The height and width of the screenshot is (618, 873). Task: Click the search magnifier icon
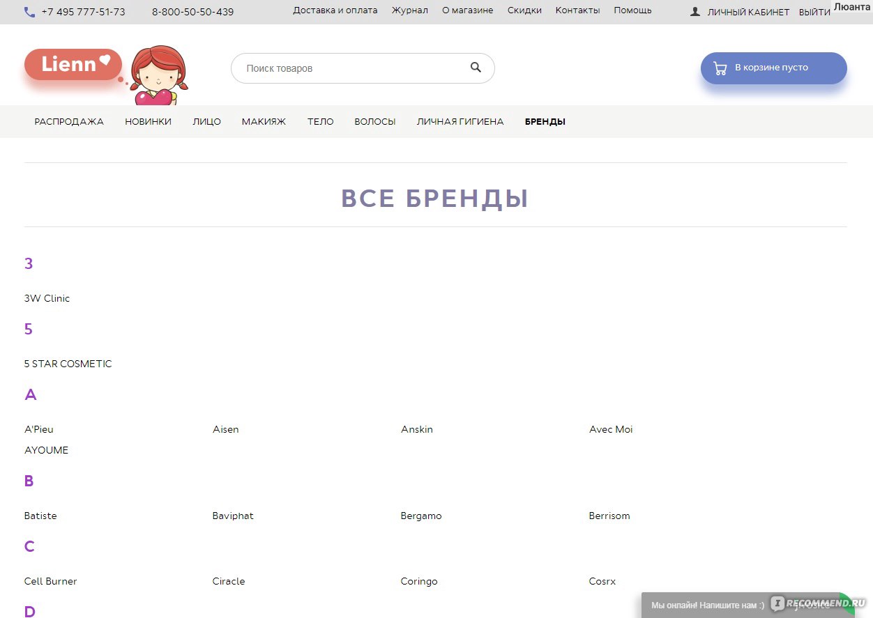tap(476, 68)
